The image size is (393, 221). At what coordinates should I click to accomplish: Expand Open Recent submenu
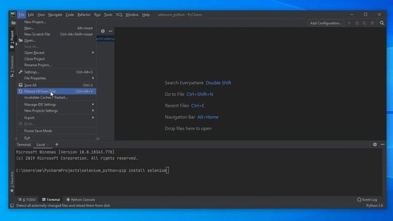[x=56, y=53]
